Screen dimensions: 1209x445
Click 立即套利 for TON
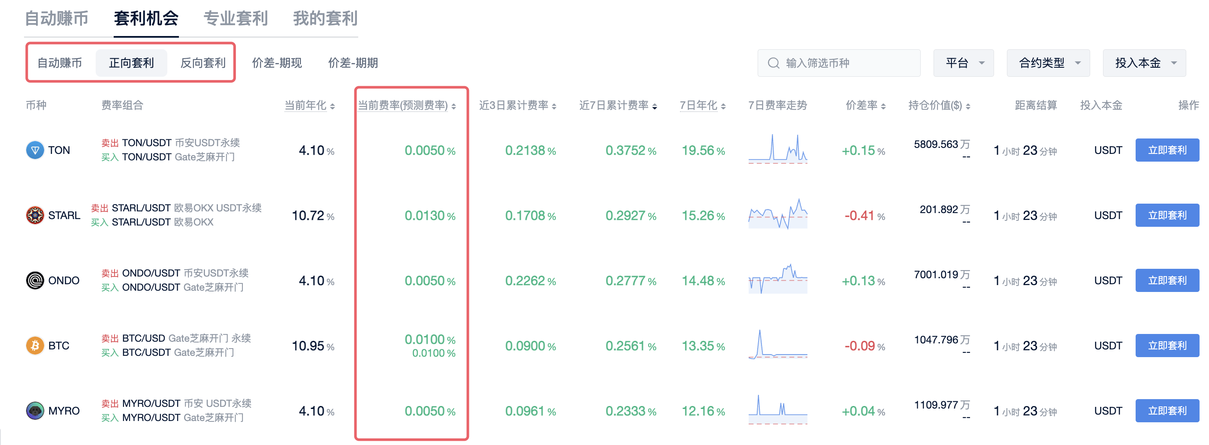1167,150
